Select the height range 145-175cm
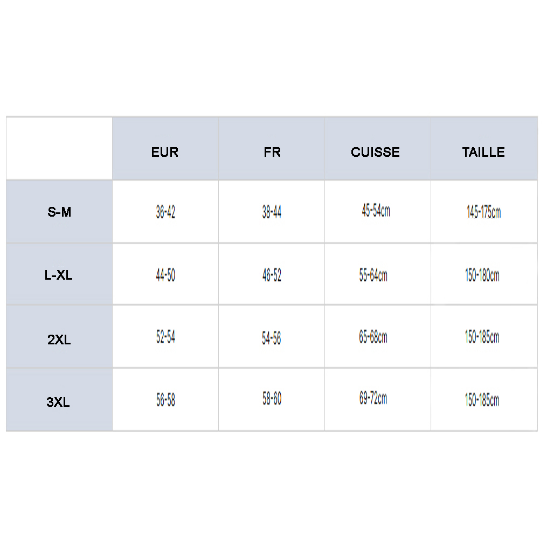547x547 pixels. 483,212
